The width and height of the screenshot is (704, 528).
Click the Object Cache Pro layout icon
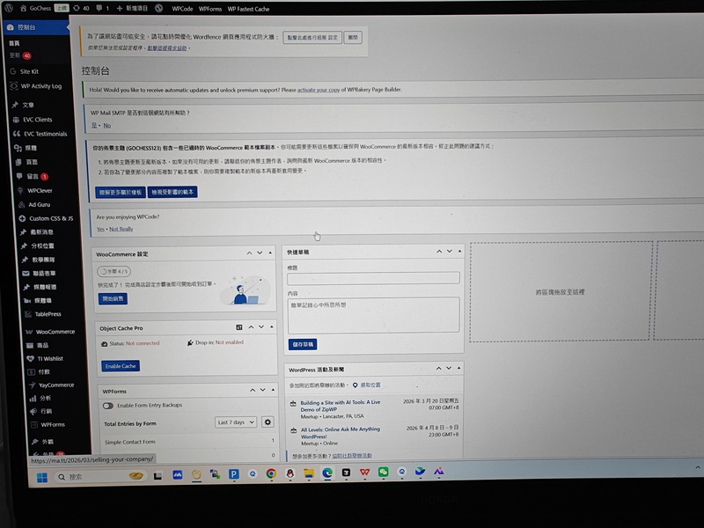point(239,326)
